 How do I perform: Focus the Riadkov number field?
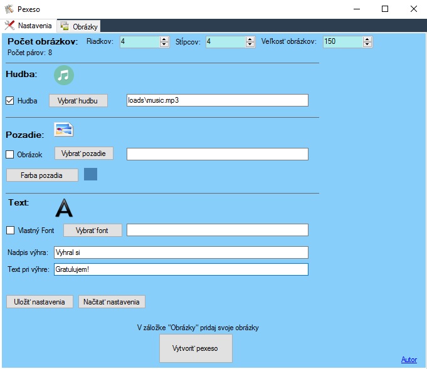tap(140, 41)
